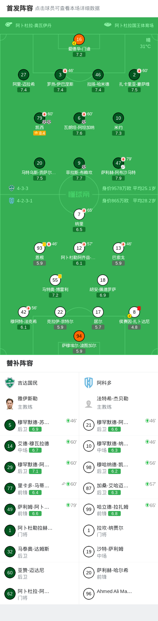
Task: Open substitute goalkeeper 1 阿卜杜勒拉赫…
Action: pyautogui.click(x=39, y=531)
